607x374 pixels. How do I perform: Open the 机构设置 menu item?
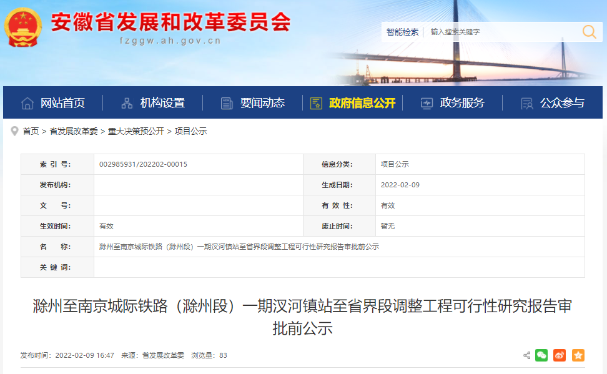coord(162,103)
